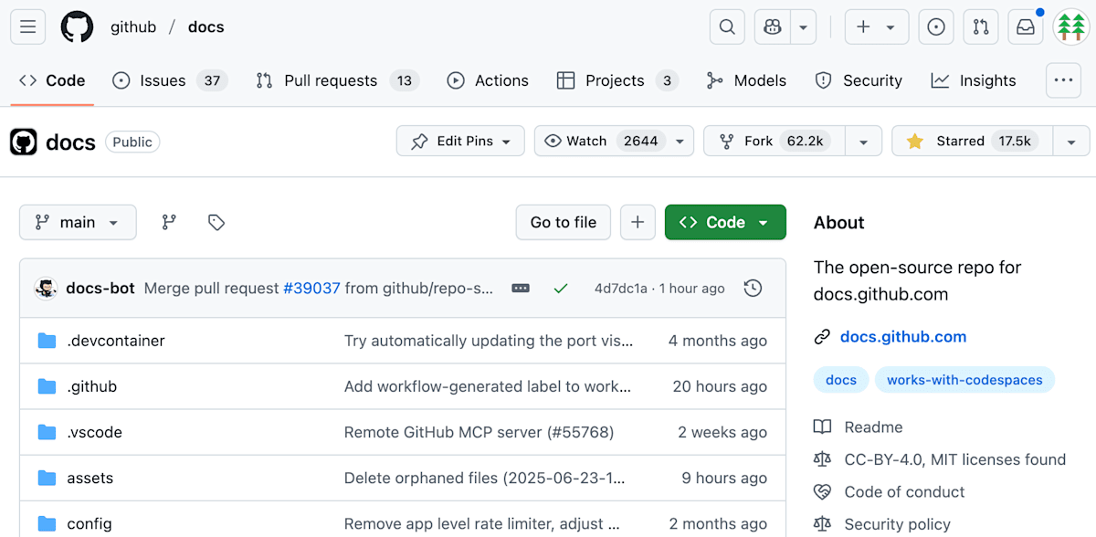Open the Security tab
The height and width of the screenshot is (537, 1096).
click(x=859, y=80)
